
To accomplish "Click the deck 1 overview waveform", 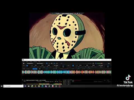I will click(44, 84).
